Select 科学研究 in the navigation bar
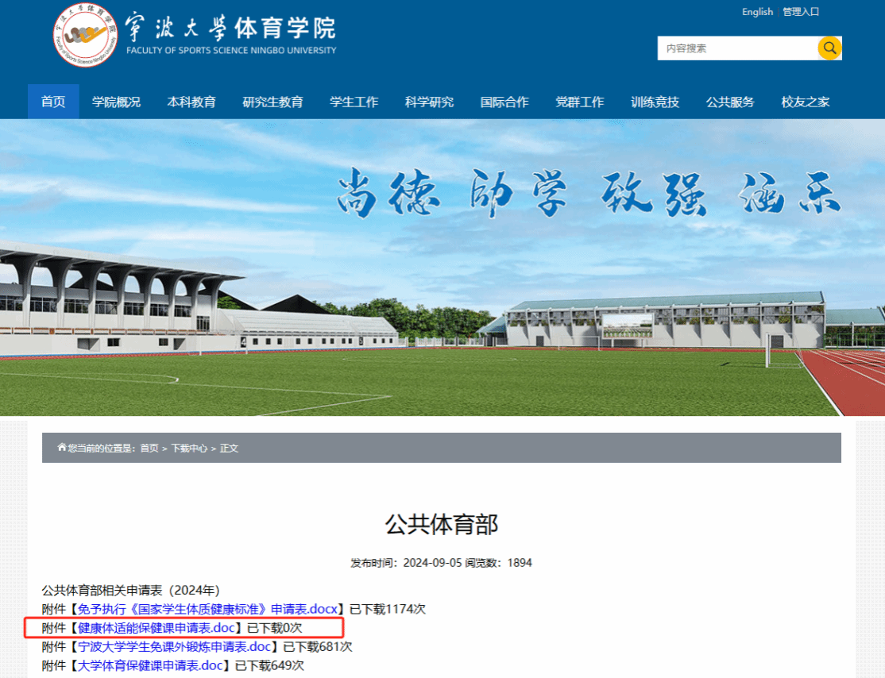Viewport: 885px width, 678px height. (x=429, y=102)
